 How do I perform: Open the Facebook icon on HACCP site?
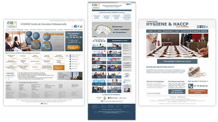pyautogui.click(x=201, y=27)
